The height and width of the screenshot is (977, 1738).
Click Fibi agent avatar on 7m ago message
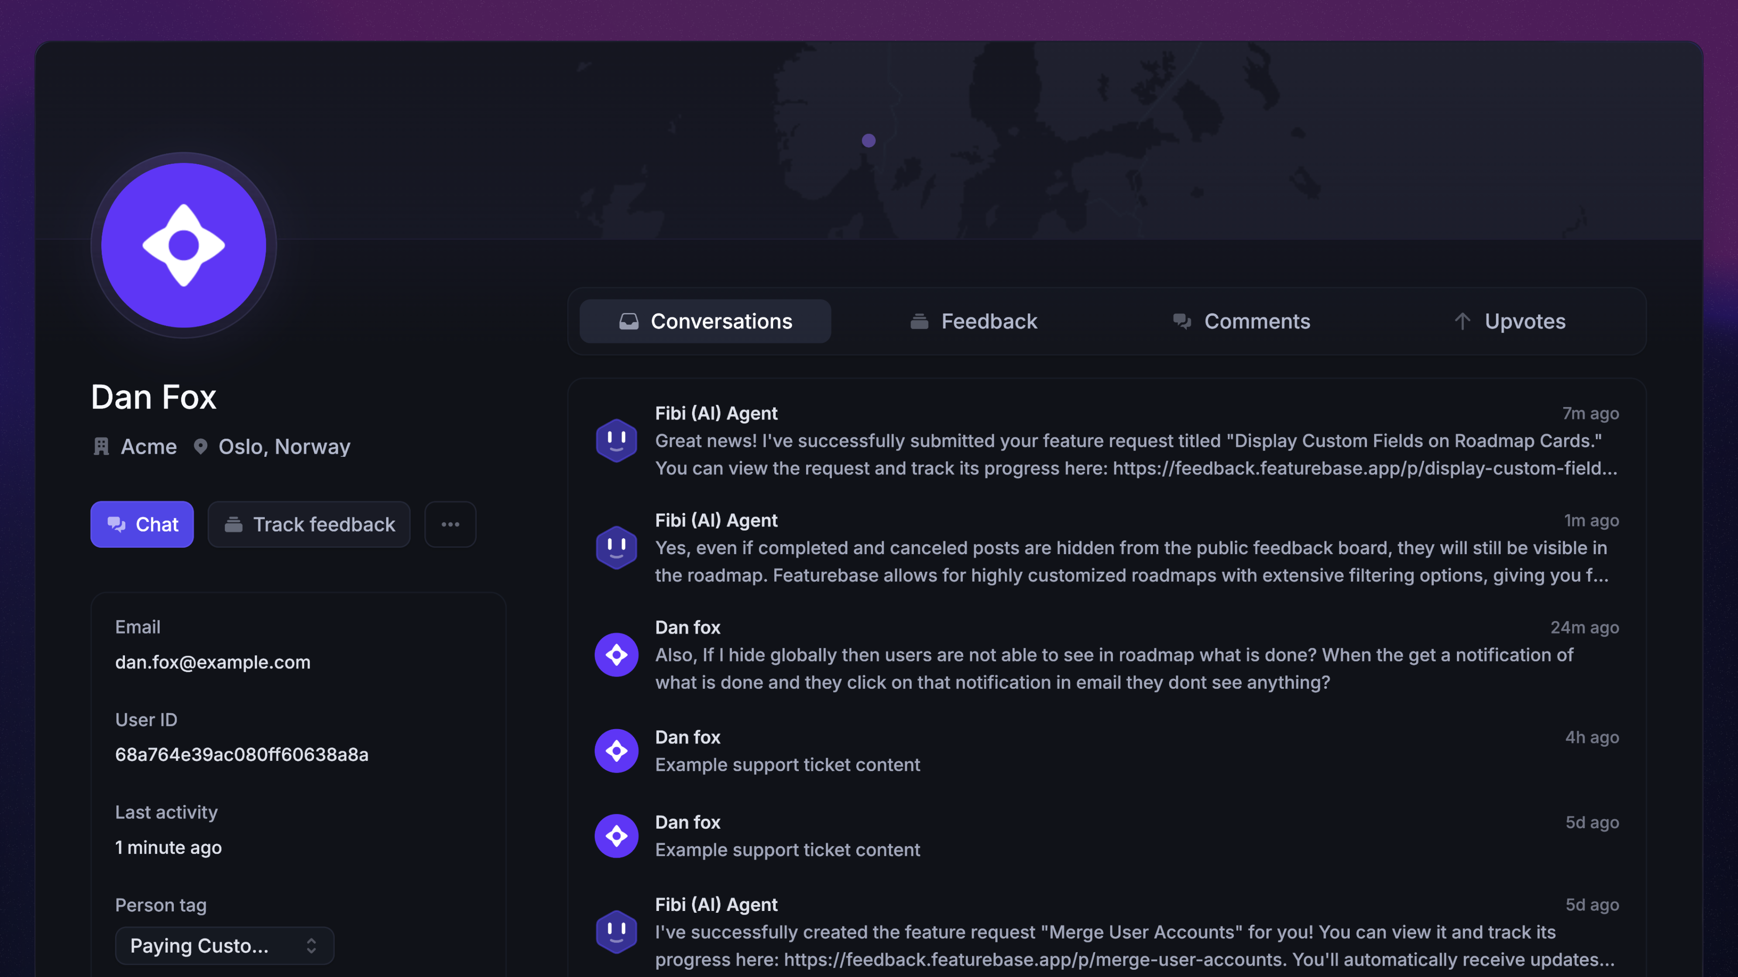tap(616, 440)
